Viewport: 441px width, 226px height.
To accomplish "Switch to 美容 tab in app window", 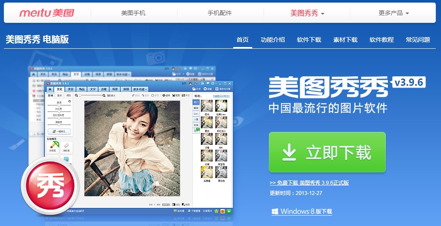I will tap(70, 89).
